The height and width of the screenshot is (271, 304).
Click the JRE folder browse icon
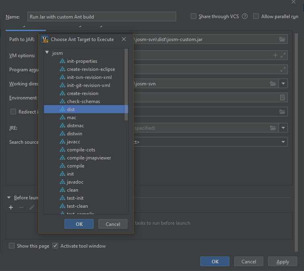(273, 128)
